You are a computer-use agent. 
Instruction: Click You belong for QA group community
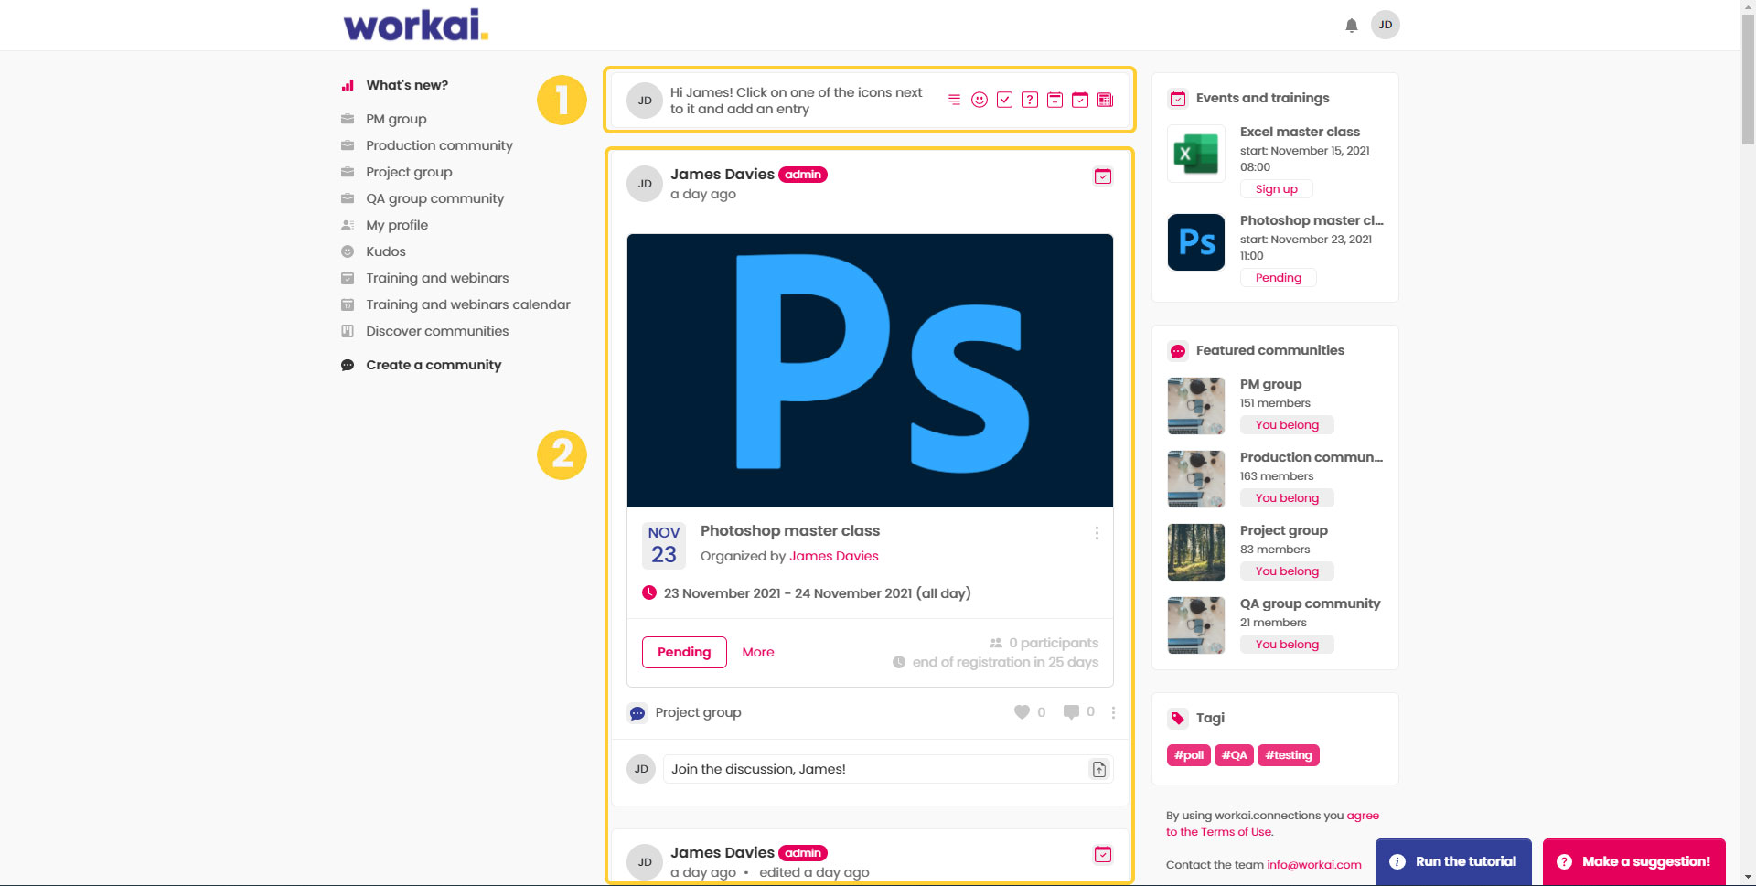[1287, 645]
